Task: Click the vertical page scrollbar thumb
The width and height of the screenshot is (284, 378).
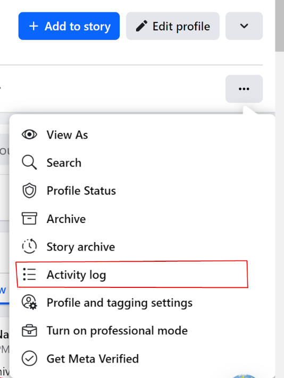Action: [x=280, y=26]
